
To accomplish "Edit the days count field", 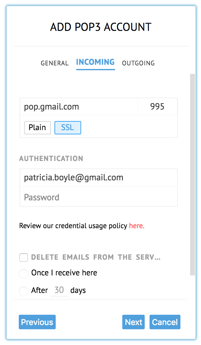I will [59, 291].
